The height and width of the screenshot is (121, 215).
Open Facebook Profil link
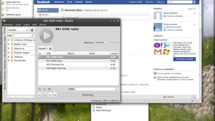70,2
